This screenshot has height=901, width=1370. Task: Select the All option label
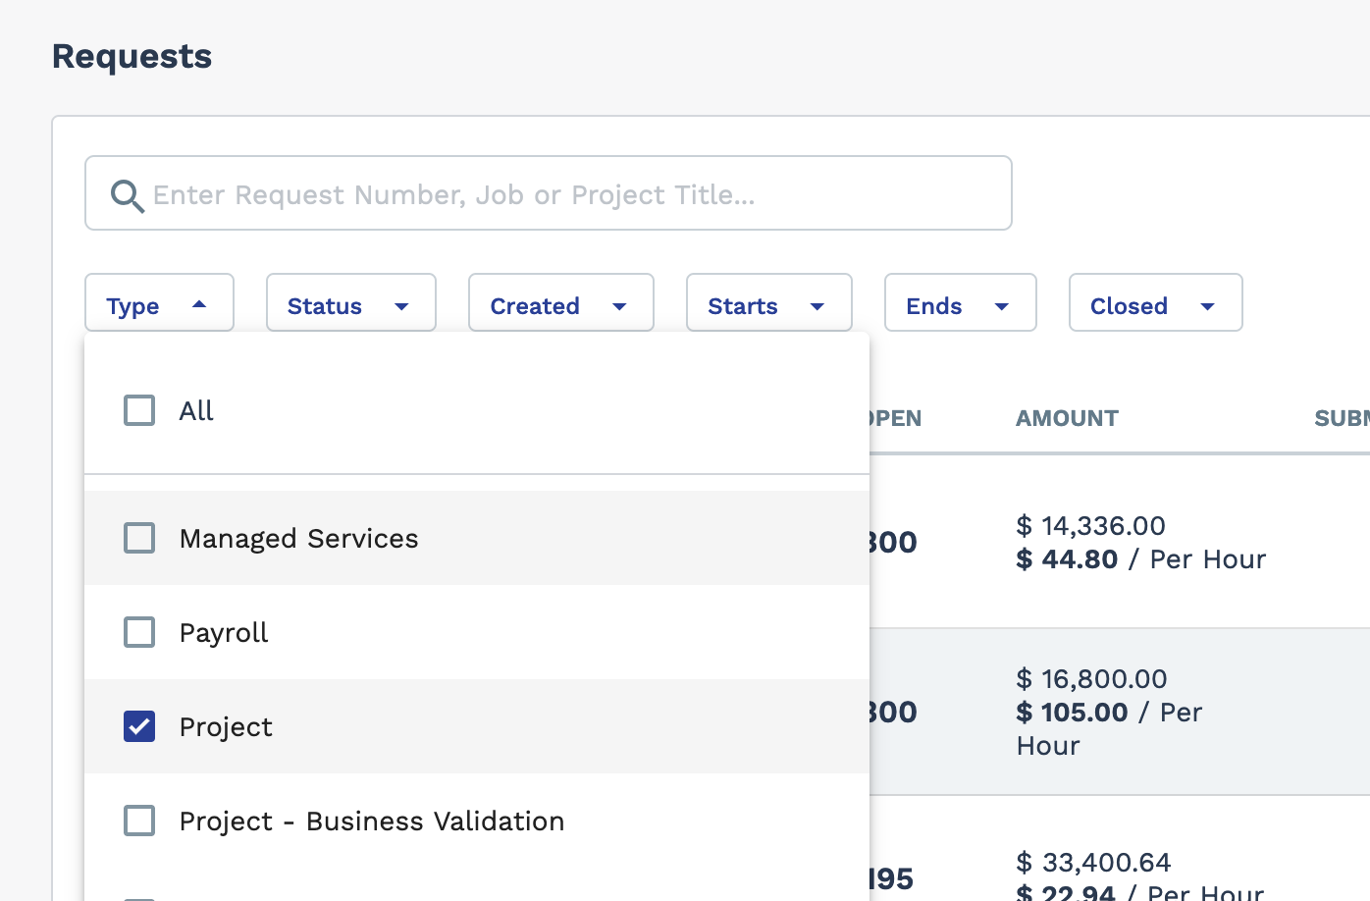[x=196, y=411]
